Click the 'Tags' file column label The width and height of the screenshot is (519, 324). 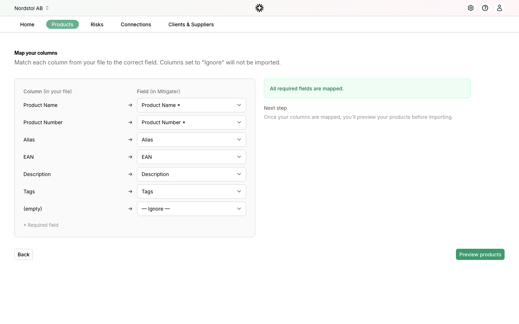point(29,192)
